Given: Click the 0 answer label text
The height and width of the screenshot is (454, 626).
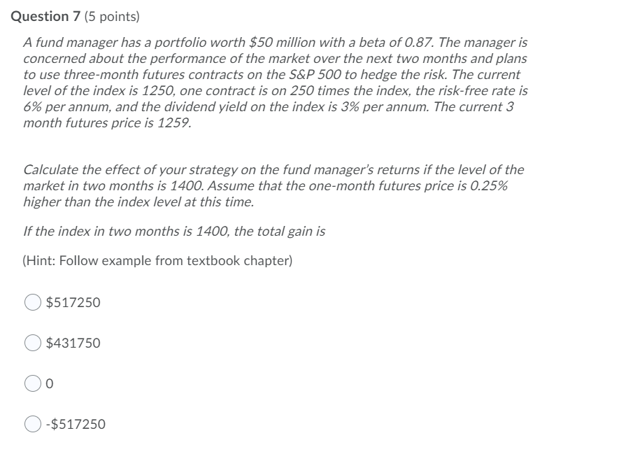Looking at the screenshot, I should pyautogui.click(x=49, y=383).
